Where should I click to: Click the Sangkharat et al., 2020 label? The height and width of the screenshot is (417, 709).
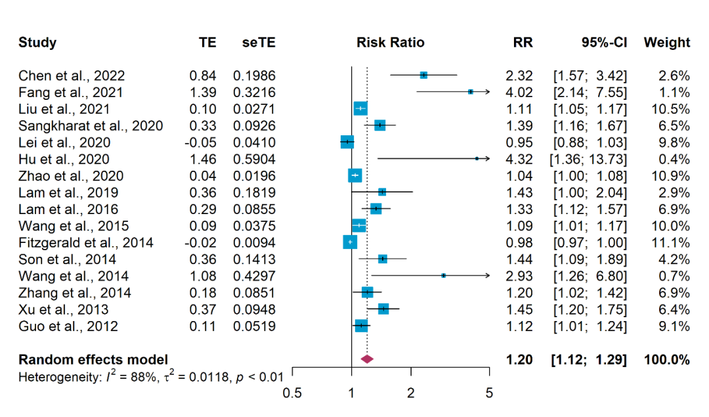91,126
